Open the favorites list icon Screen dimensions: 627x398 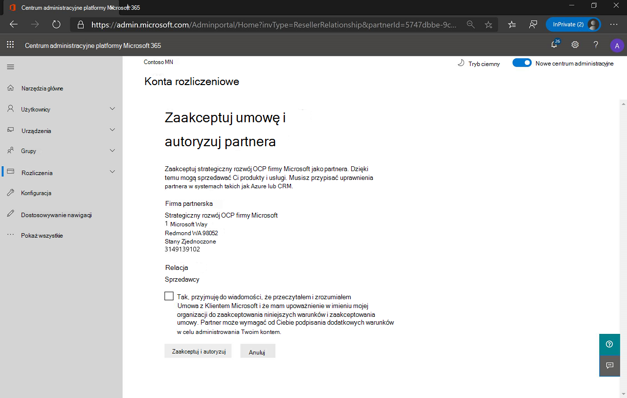tap(512, 24)
